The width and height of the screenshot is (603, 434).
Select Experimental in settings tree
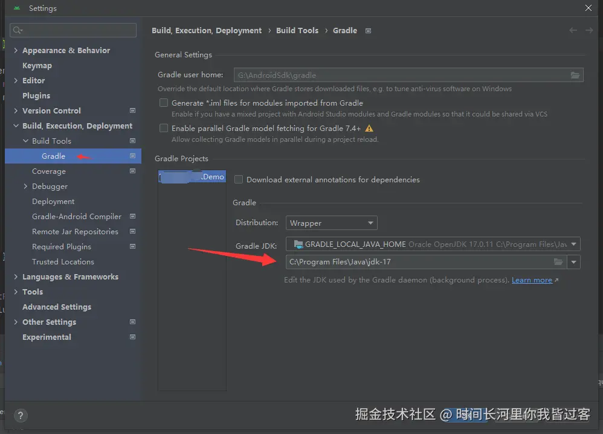tap(47, 337)
